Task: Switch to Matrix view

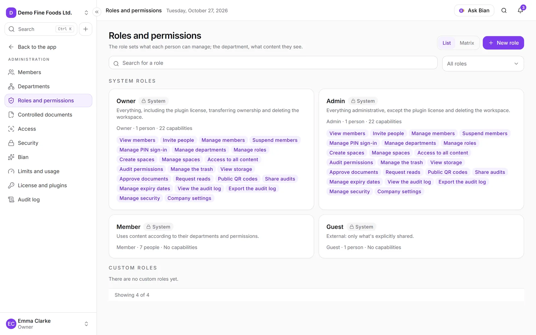Action: coord(467,43)
